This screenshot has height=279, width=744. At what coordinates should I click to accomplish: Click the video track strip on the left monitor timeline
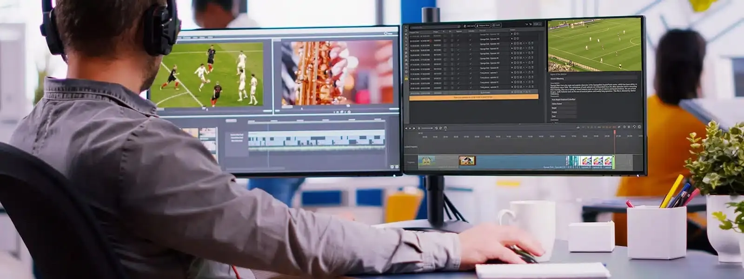(x=317, y=139)
